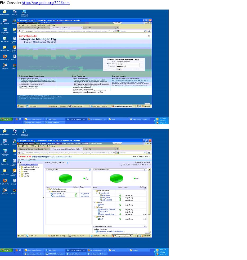Image resolution: width=247 pixels, height=260 pixels.
Task: Click the Deployments panel help icon
Action: (x=90, y=170)
